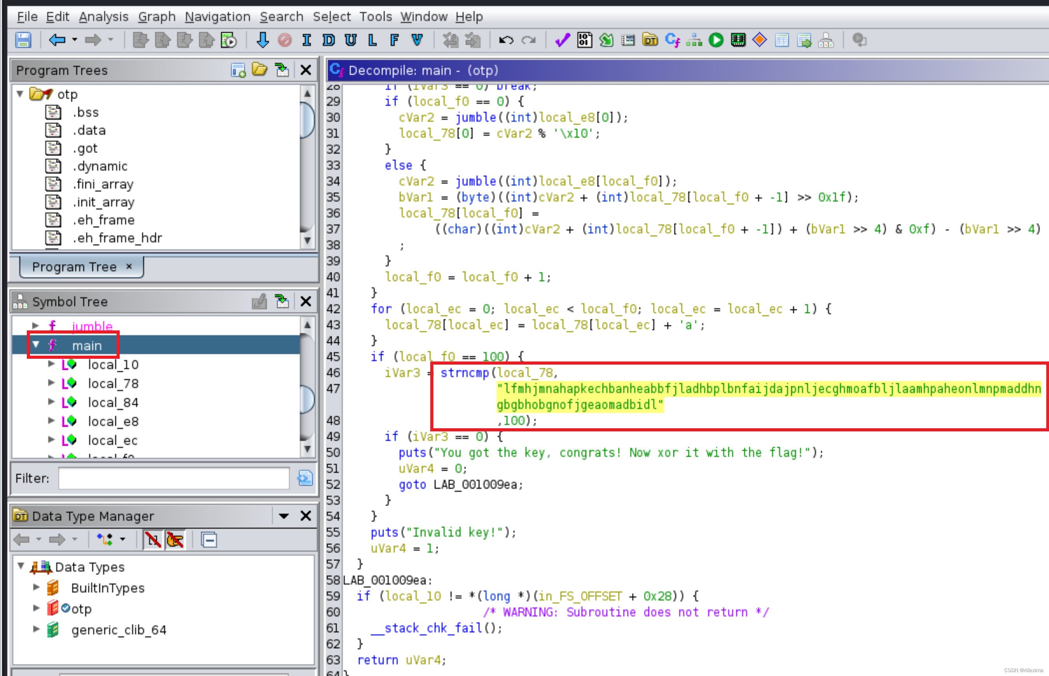Click the Program Trees vertical scrollbar thumb
The image size is (1049, 676).
click(307, 120)
